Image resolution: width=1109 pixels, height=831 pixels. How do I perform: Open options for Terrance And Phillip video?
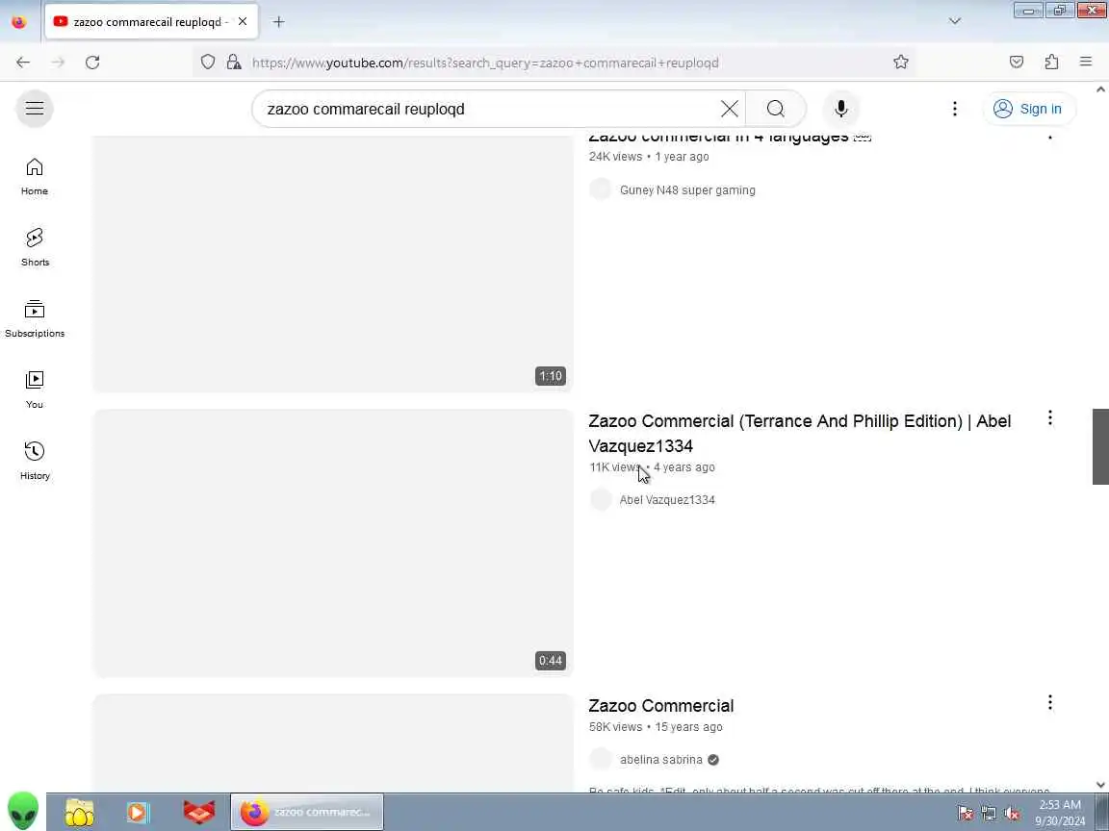(1049, 418)
